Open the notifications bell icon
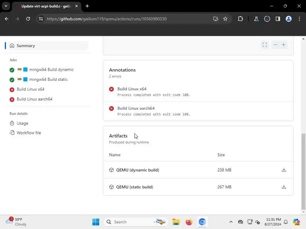This screenshot has width=306, height=229. click(286, 222)
